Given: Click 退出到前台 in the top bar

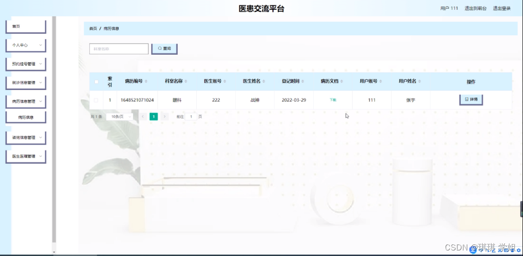Looking at the screenshot, I should click(x=475, y=8).
